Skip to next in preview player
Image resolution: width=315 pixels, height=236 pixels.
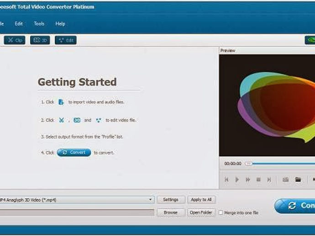click(269, 180)
